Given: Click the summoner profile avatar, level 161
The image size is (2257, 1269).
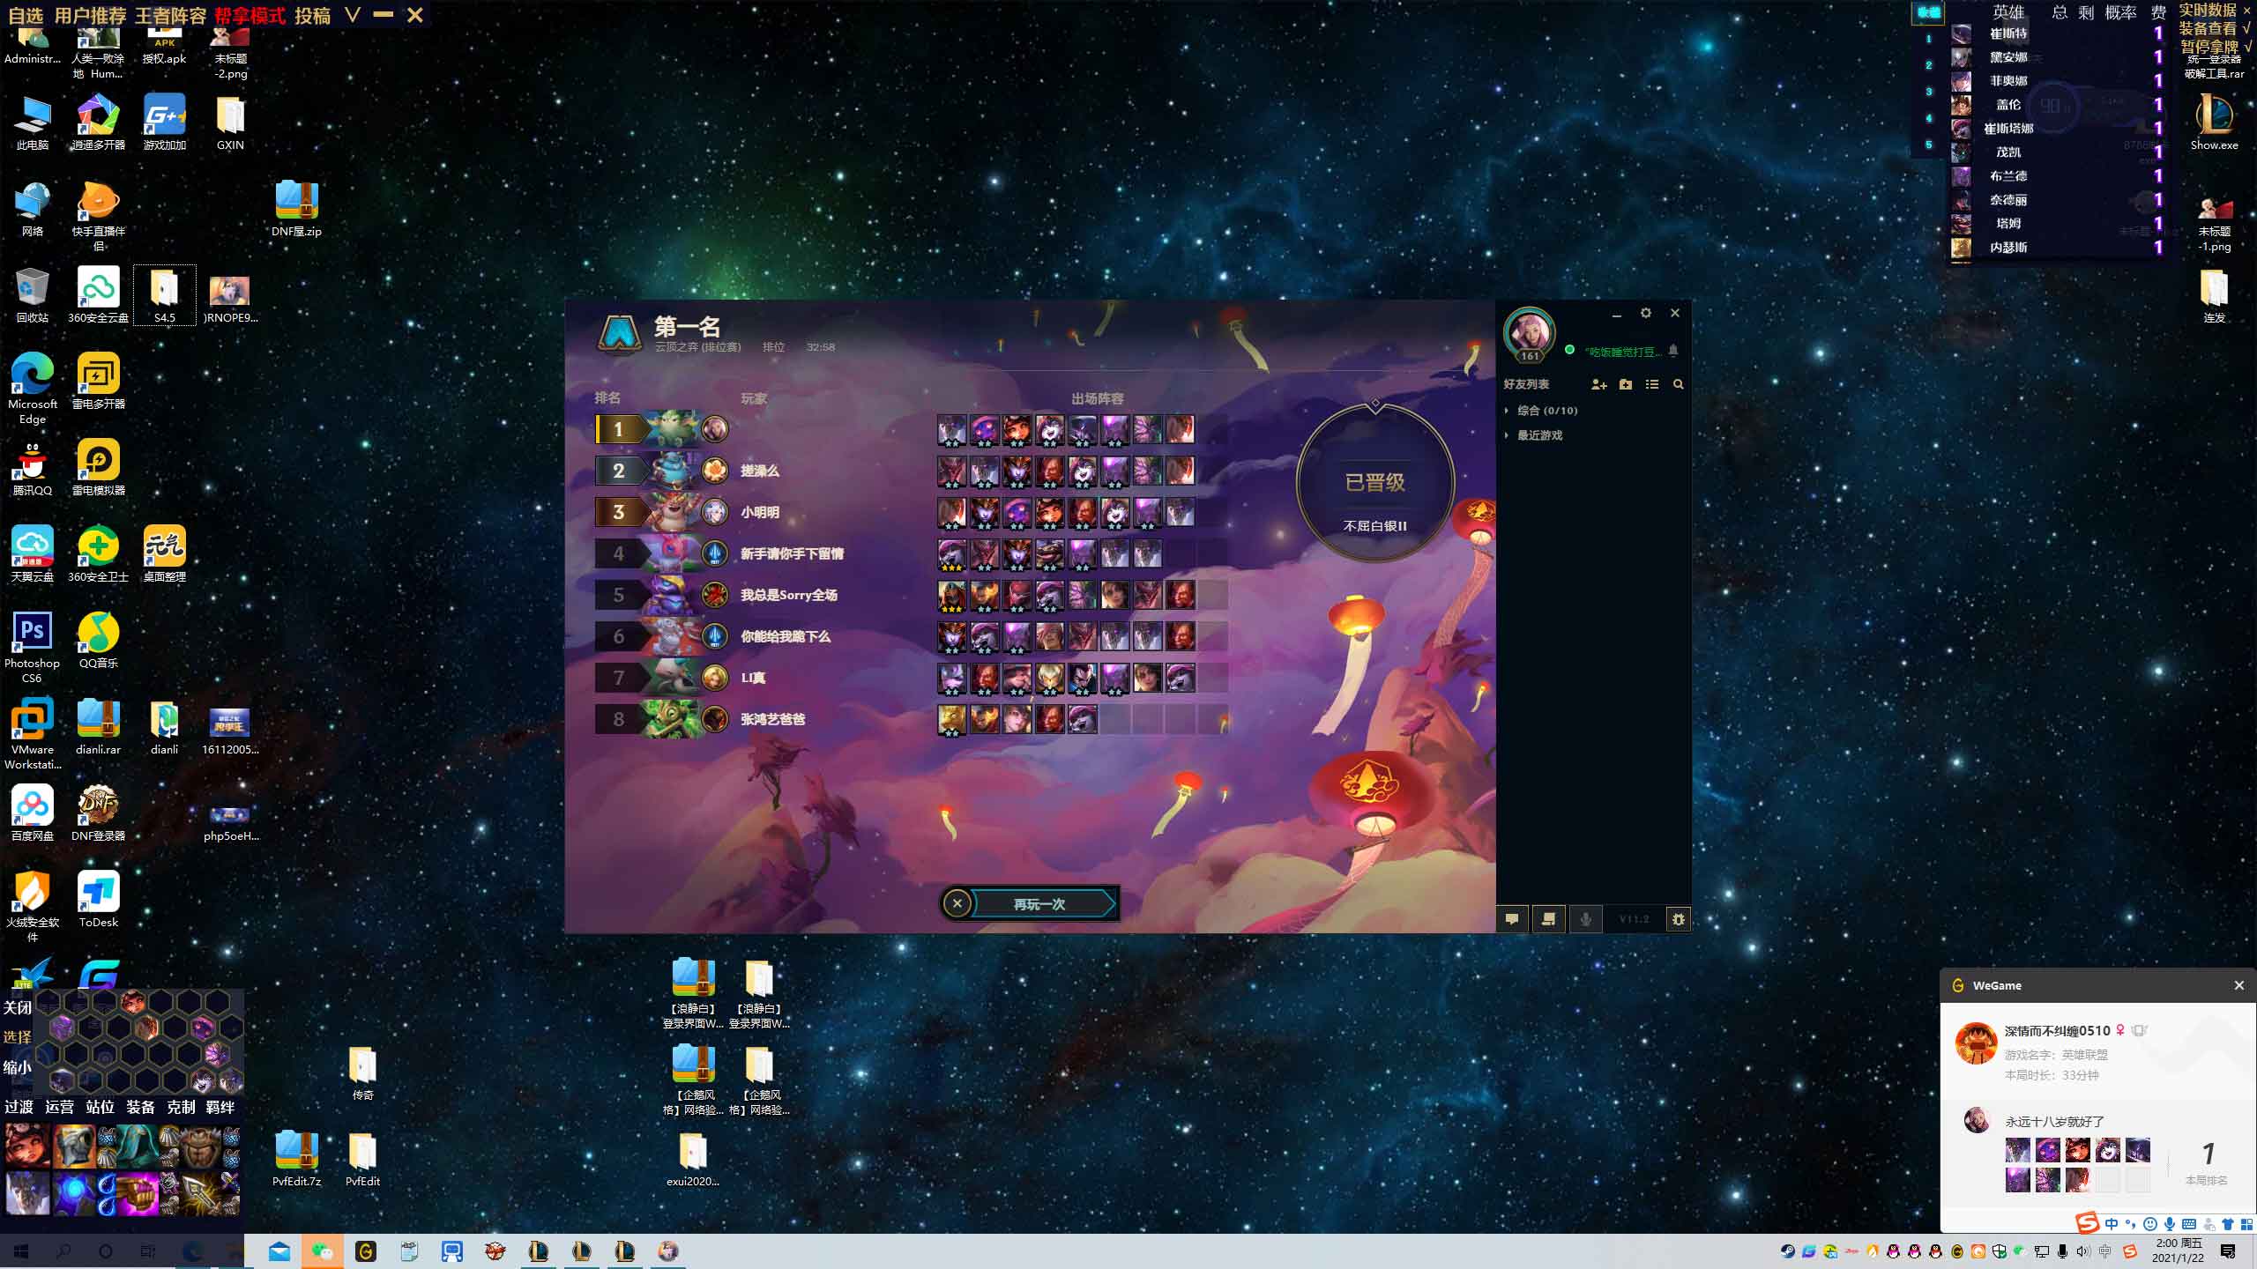Looking at the screenshot, I should pyautogui.click(x=1529, y=334).
